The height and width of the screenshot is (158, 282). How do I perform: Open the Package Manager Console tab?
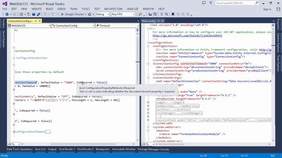(153, 149)
